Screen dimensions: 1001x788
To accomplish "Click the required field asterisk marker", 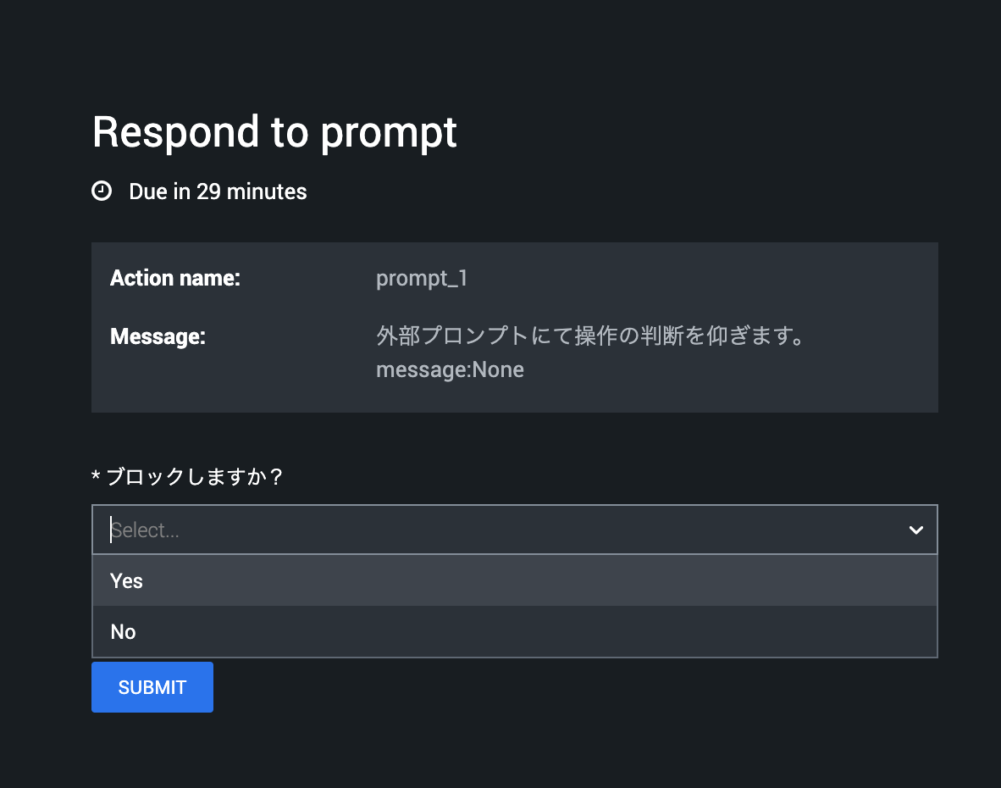I will (95, 476).
